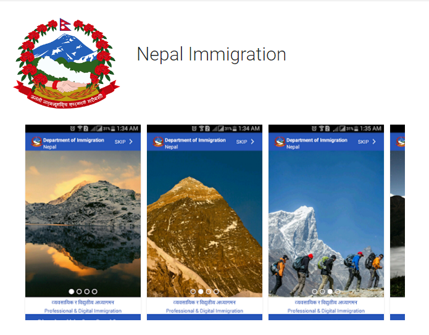
Task: Click emblem icon in second screenshot header
Action: click(x=158, y=141)
